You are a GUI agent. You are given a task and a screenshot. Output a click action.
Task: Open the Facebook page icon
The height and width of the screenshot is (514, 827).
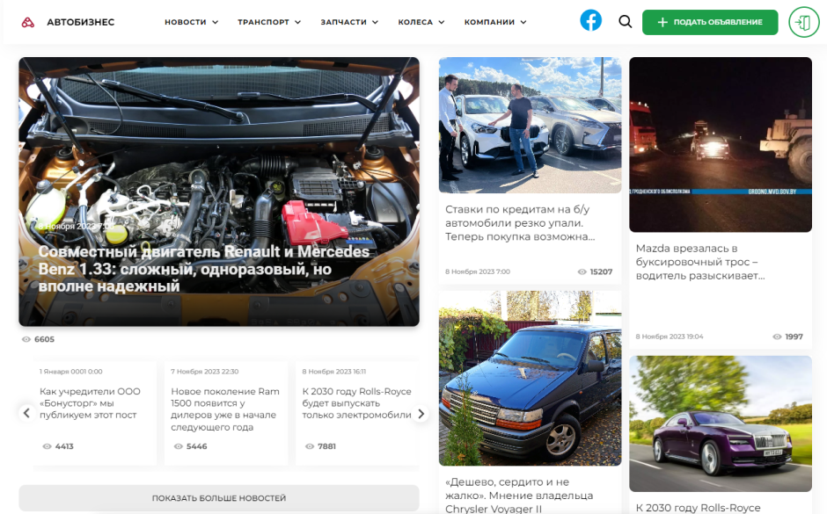click(x=591, y=21)
